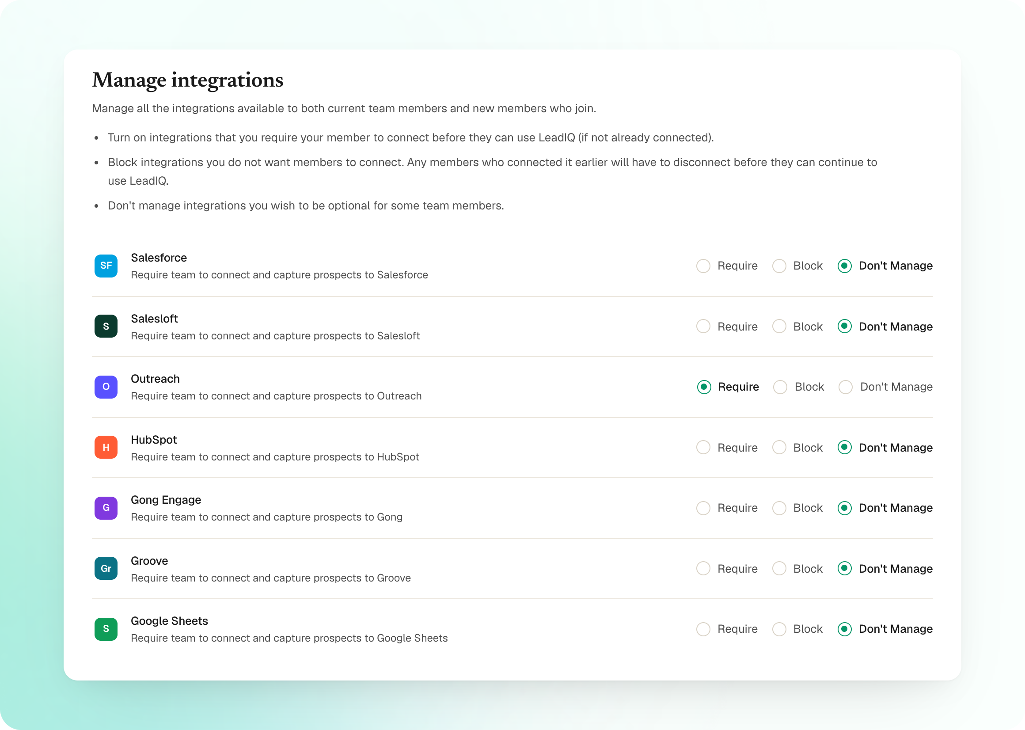The width and height of the screenshot is (1025, 730).
Task: Click the Groove Gr icon
Action: point(106,569)
